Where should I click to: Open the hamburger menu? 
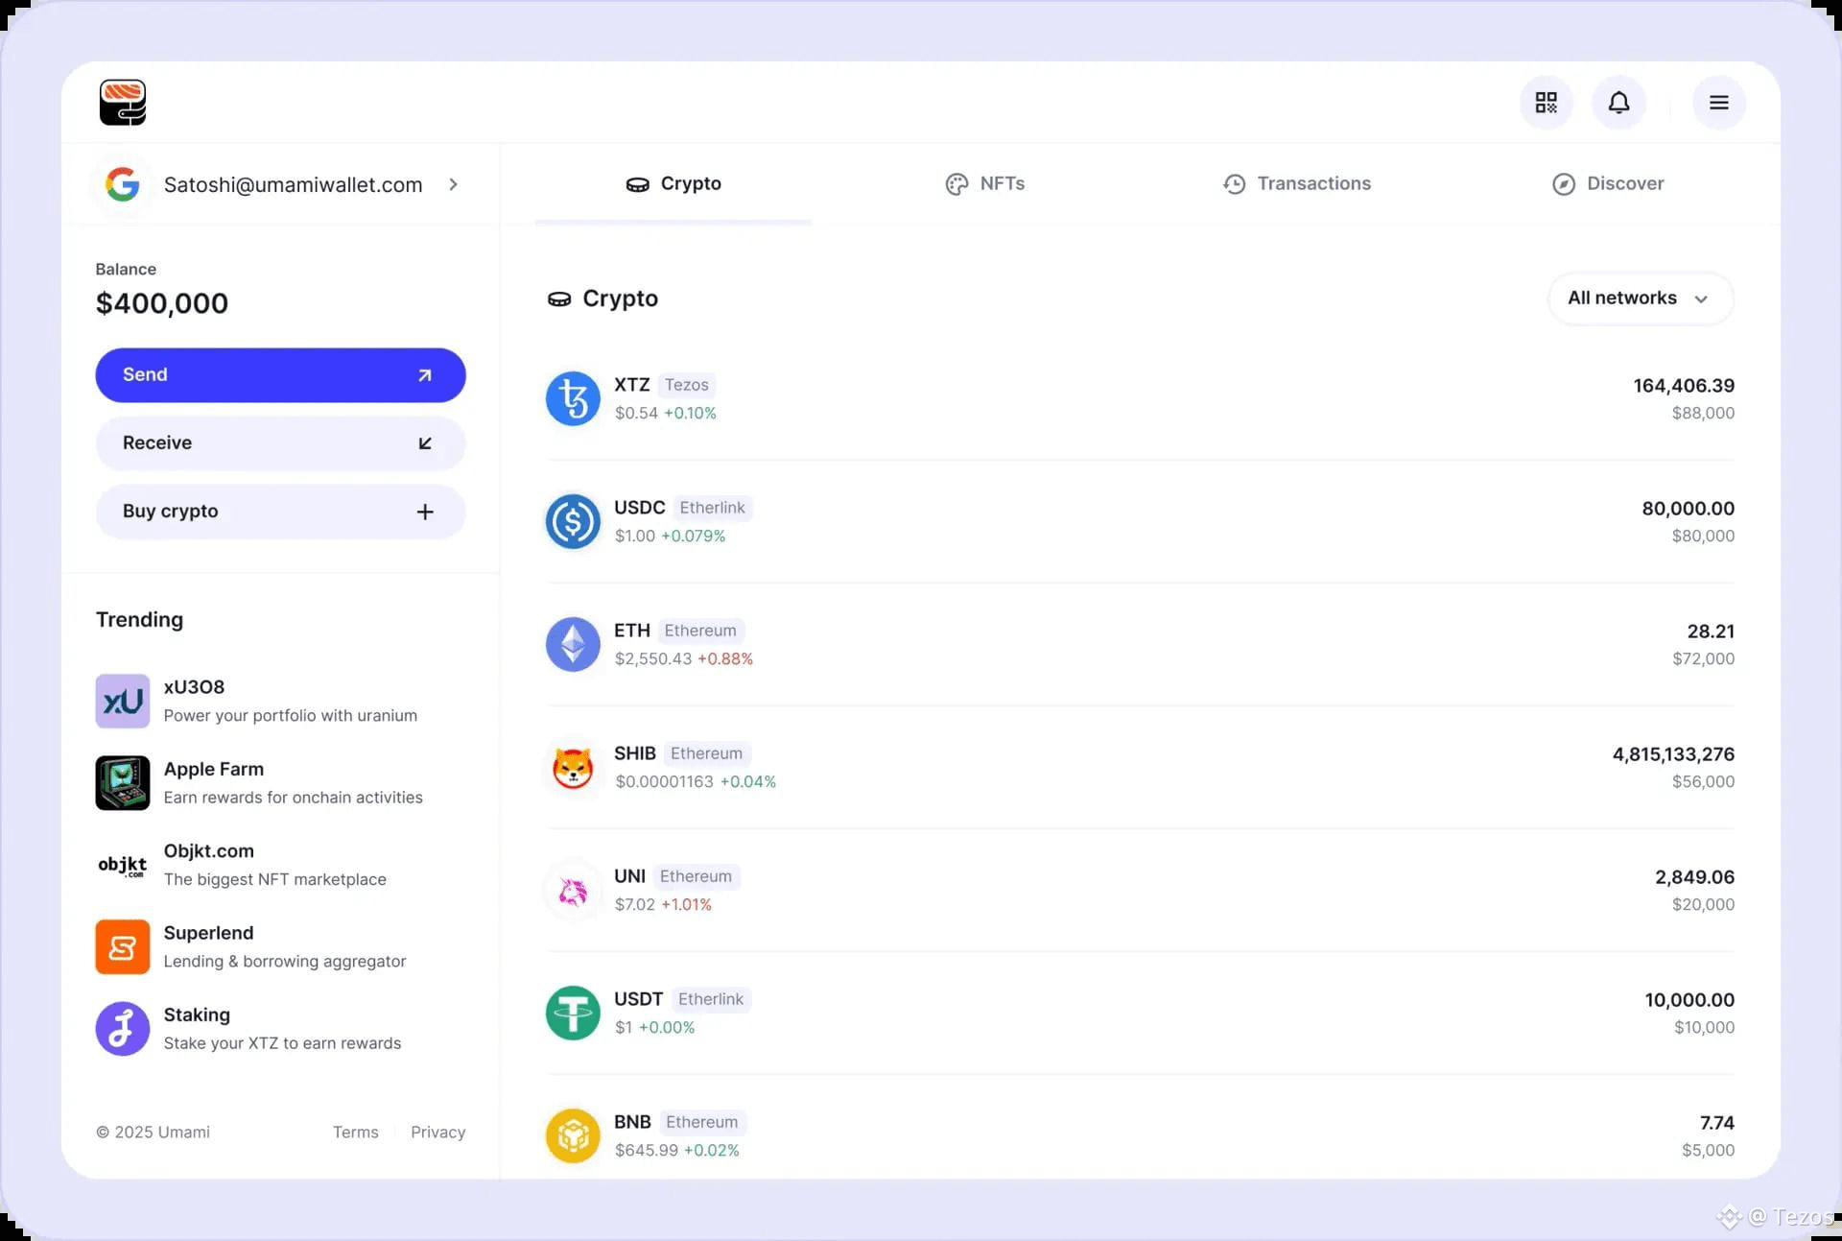click(x=1718, y=103)
